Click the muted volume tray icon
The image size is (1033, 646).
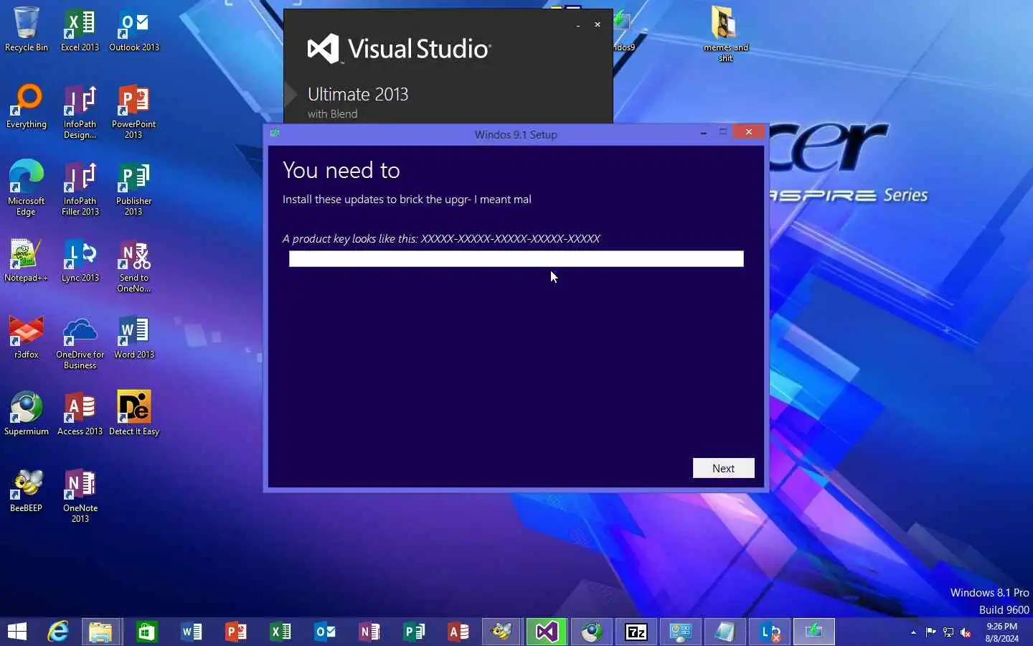(966, 632)
